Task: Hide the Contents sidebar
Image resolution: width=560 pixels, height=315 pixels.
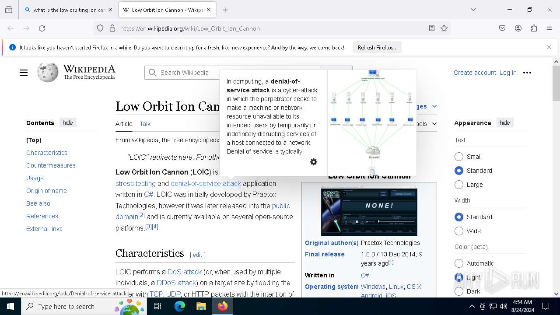Action: click(x=68, y=123)
